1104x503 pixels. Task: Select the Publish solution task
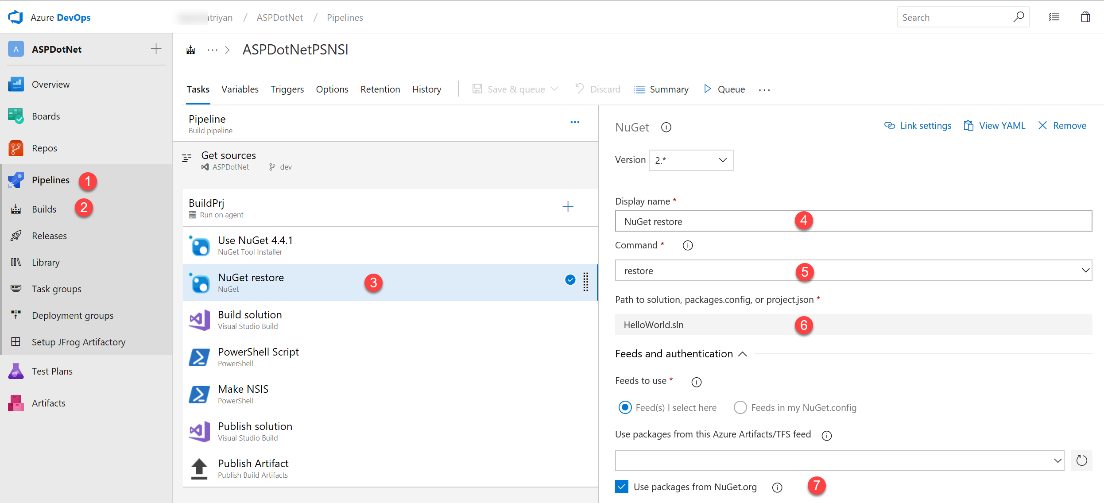coord(390,431)
